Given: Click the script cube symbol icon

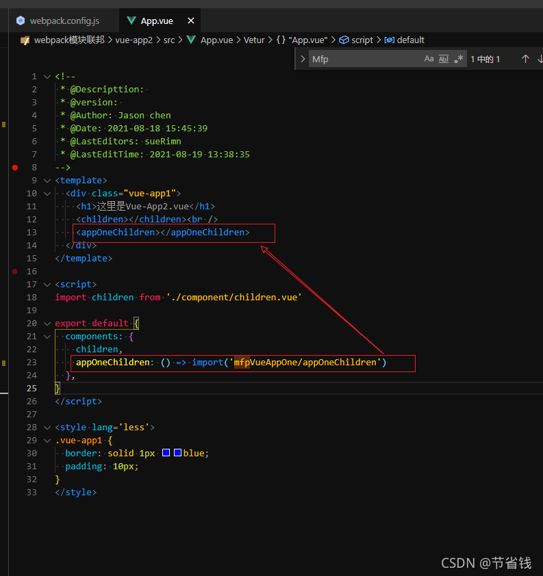Looking at the screenshot, I should click(x=344, y=40).
